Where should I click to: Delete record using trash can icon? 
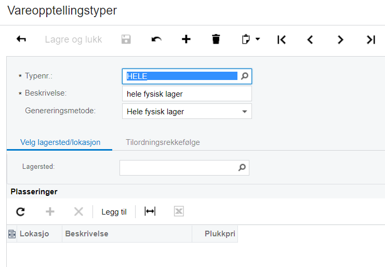pyautogui.click(x=216, y=39)
